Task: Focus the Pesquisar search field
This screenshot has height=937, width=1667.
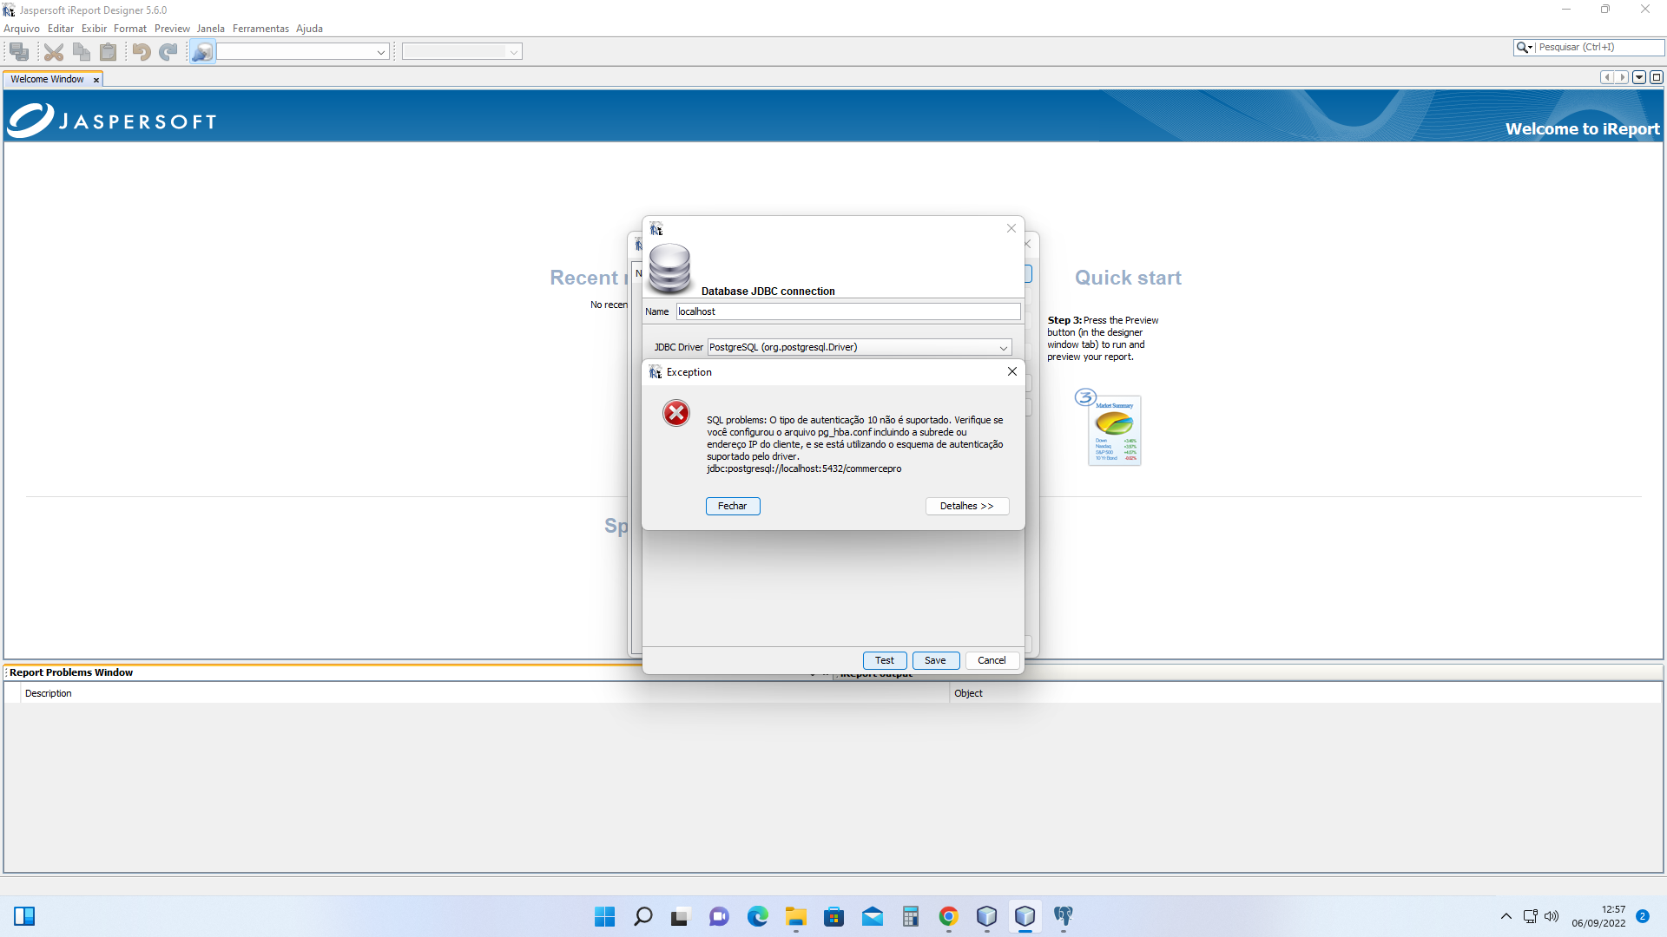Action: coord(1599,48)
